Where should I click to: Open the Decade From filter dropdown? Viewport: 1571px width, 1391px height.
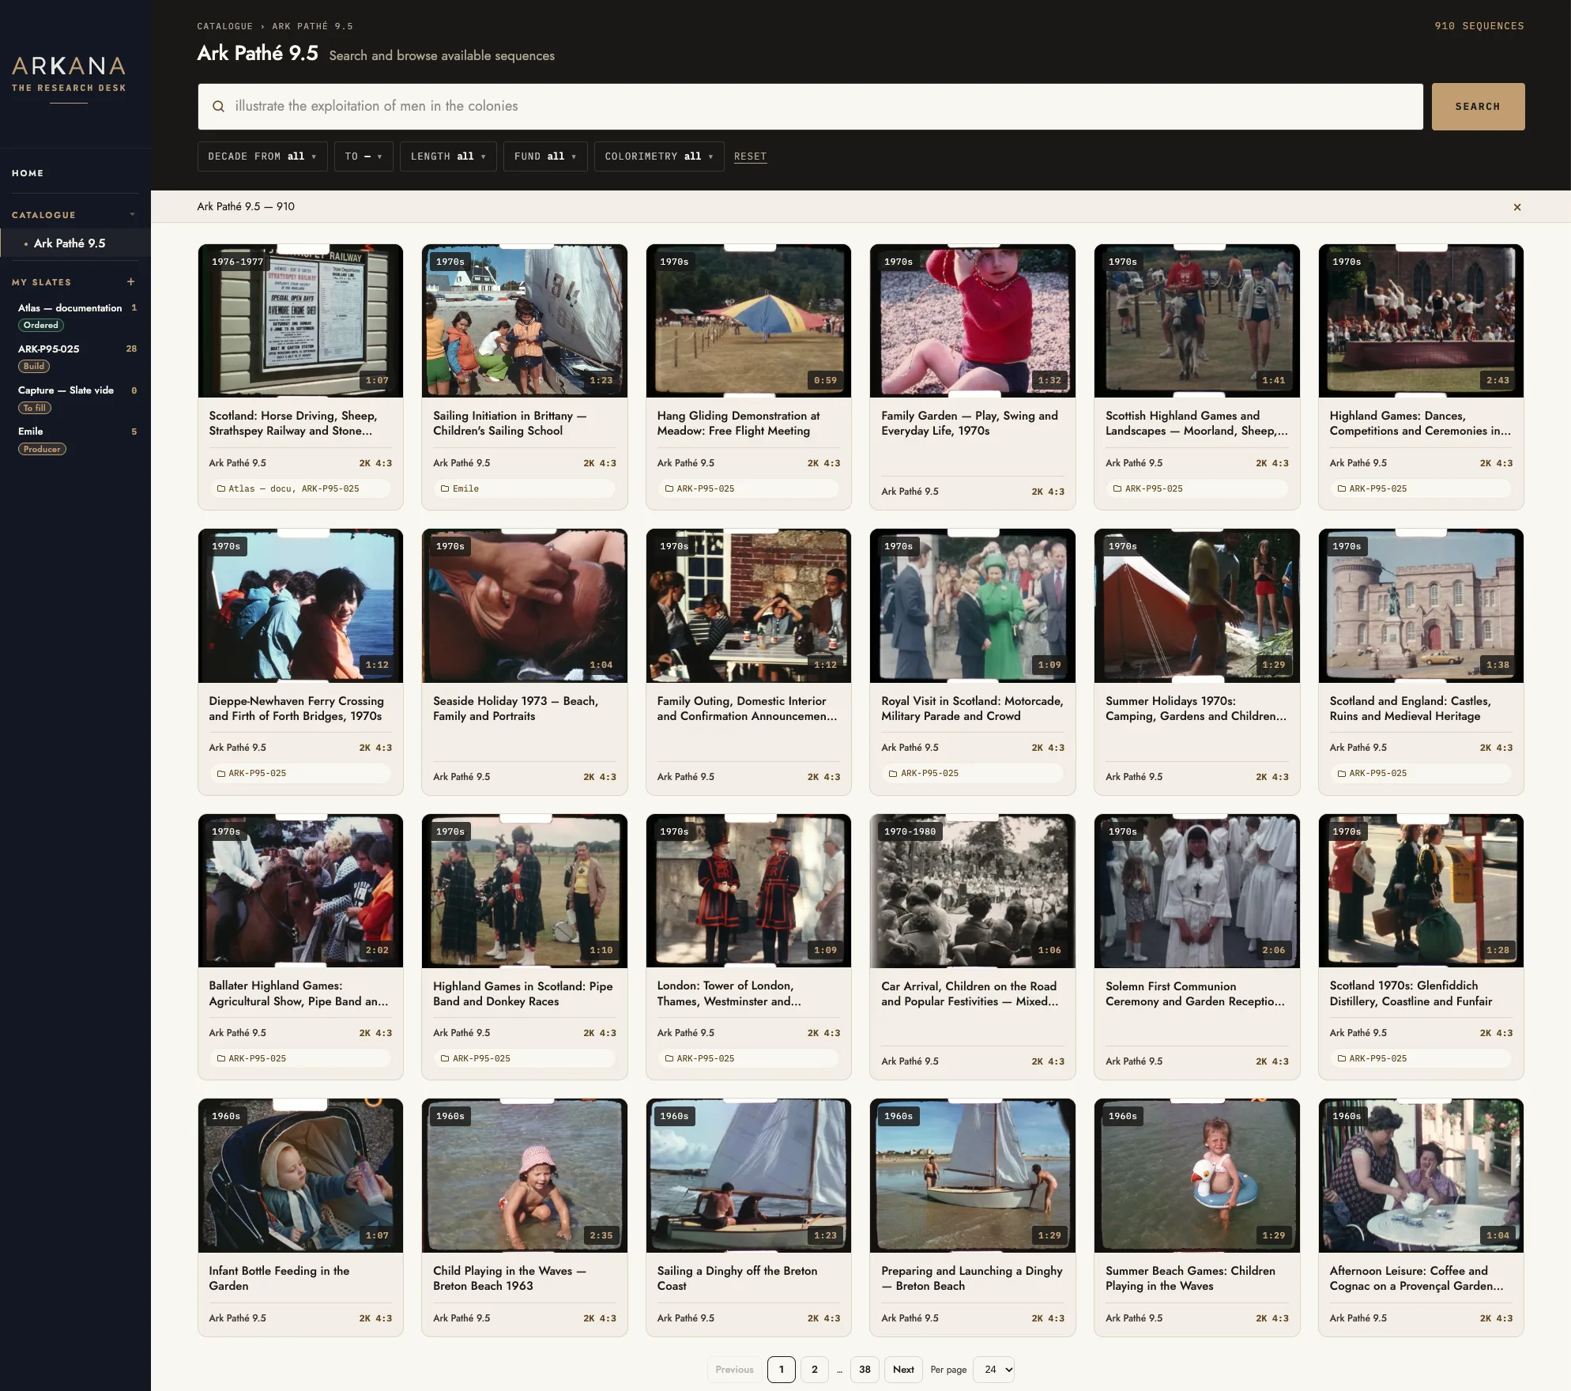262,156
